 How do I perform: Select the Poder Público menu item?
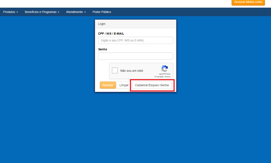[x=102, y=12]
